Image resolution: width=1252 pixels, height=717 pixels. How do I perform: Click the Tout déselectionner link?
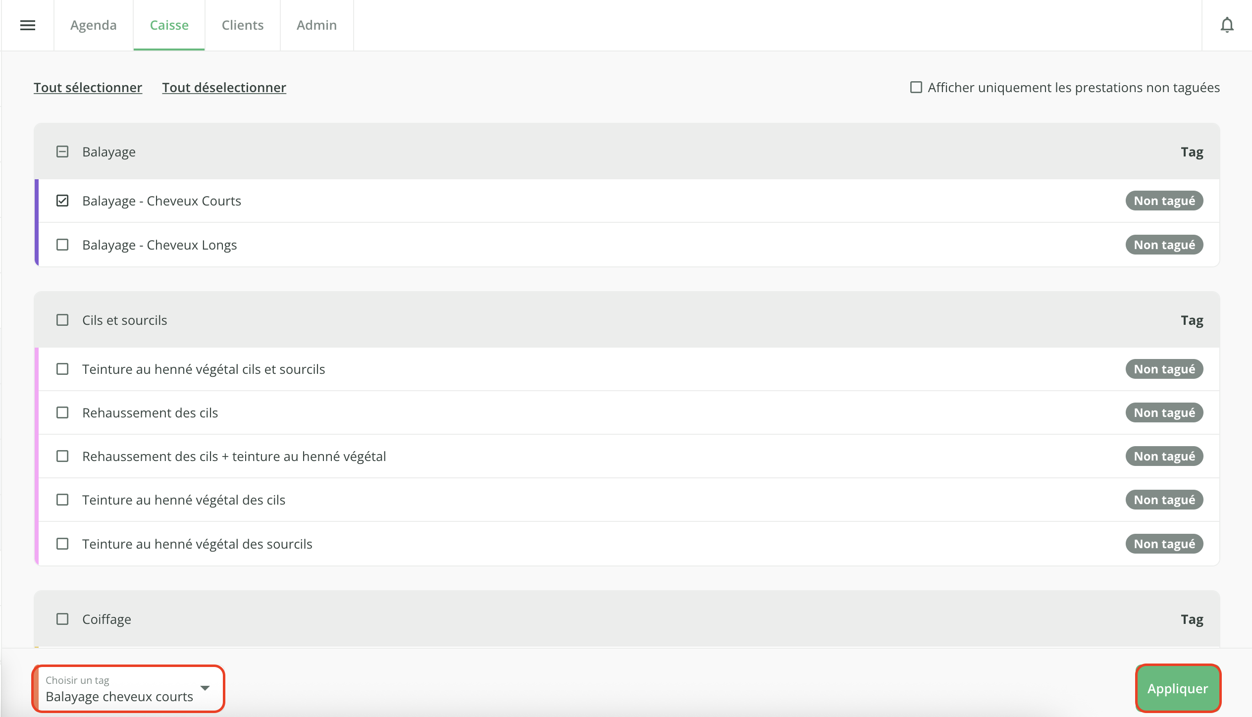click(x=224, y=88)
